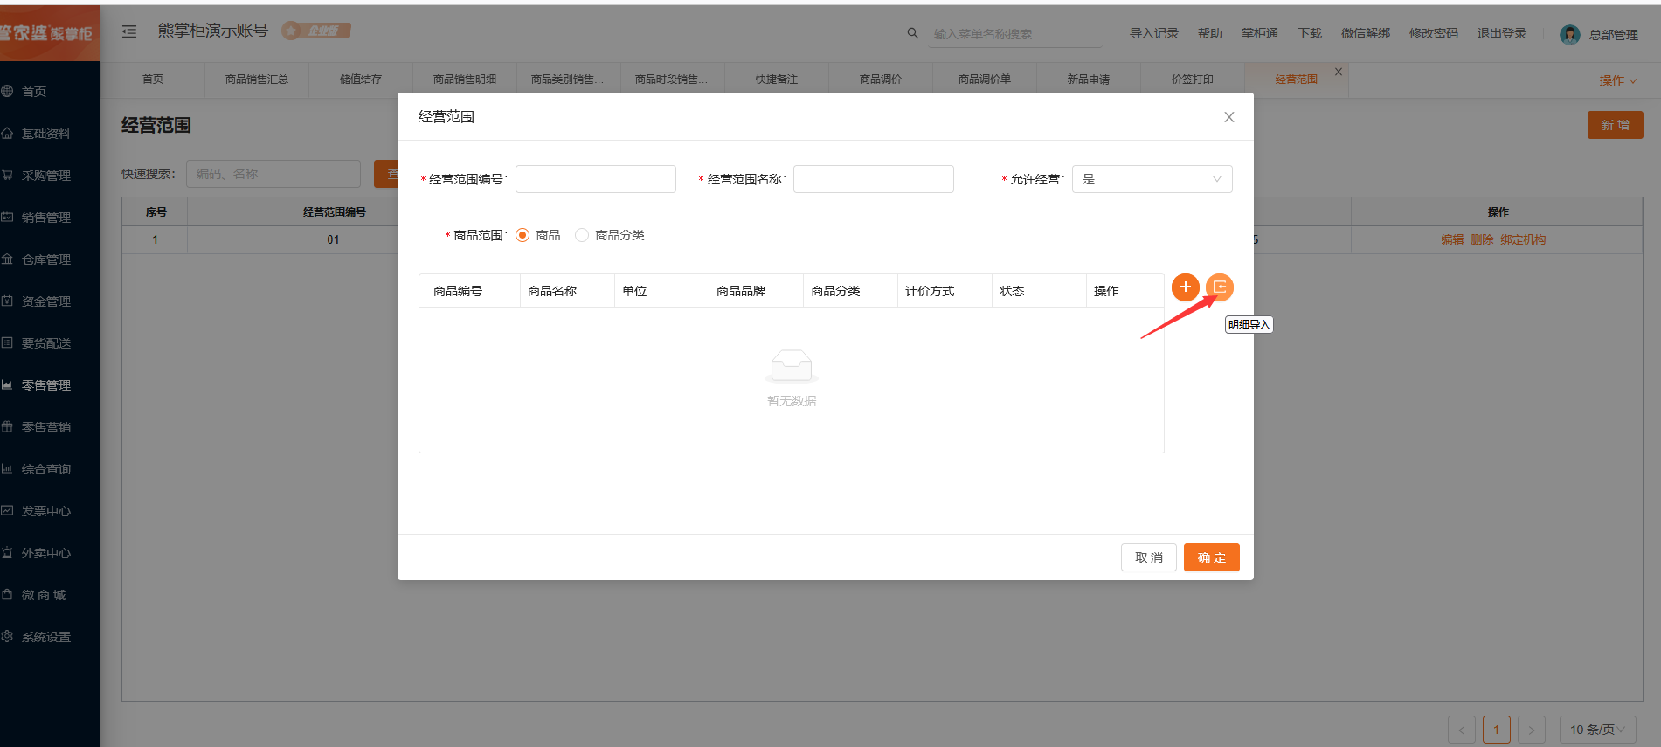This screenshot has width=1661, height=747.
Task: Click 删除 link in row 01
Action: tap(1482, 239)
